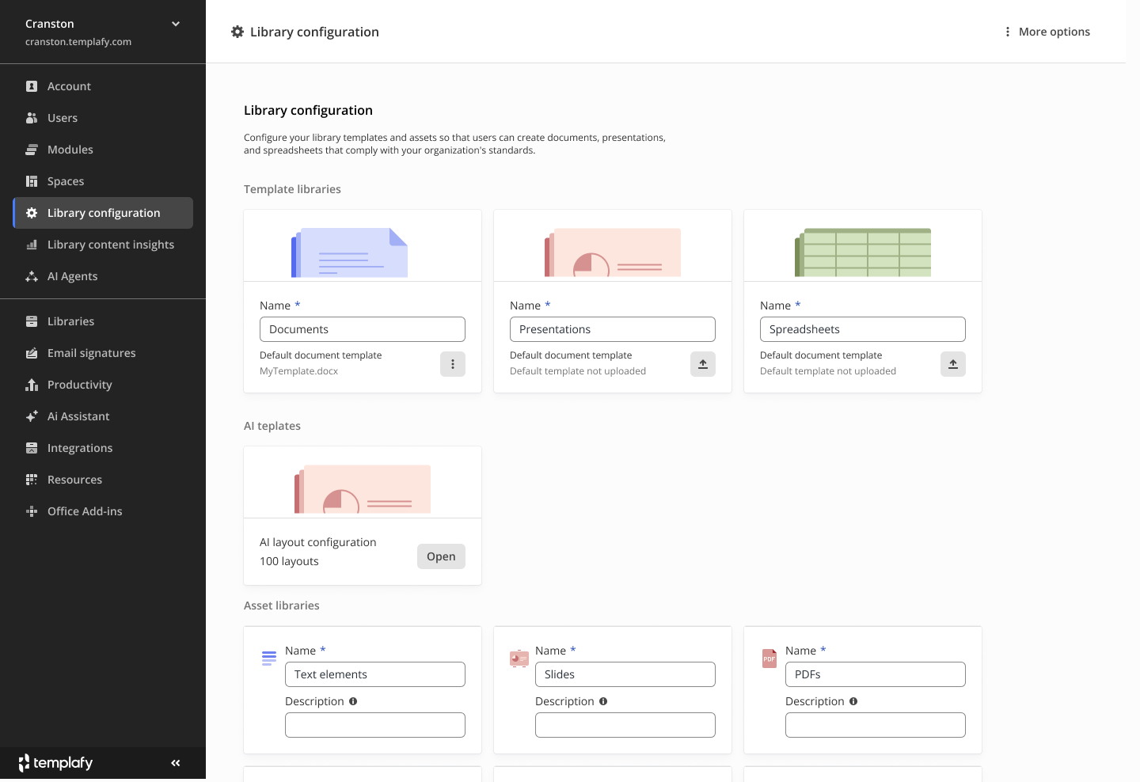Click the Productivity icon

click(x=32, y=385)
